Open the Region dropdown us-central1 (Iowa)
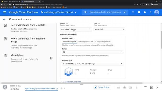Screen dimensions: 162x91 tap(76, 29)
